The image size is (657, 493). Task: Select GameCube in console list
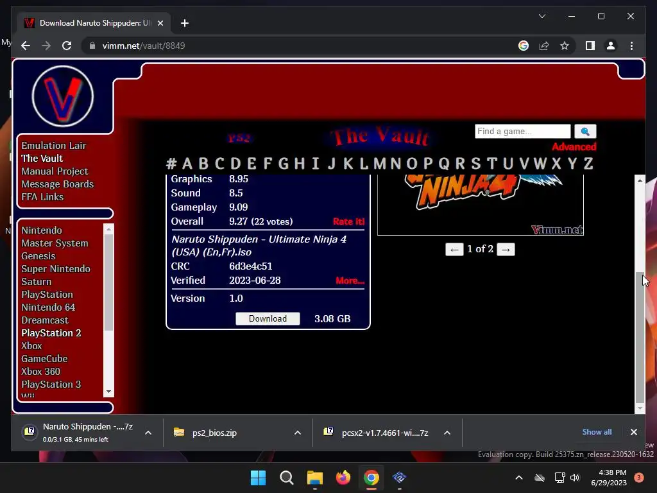[x=44, y=358]
